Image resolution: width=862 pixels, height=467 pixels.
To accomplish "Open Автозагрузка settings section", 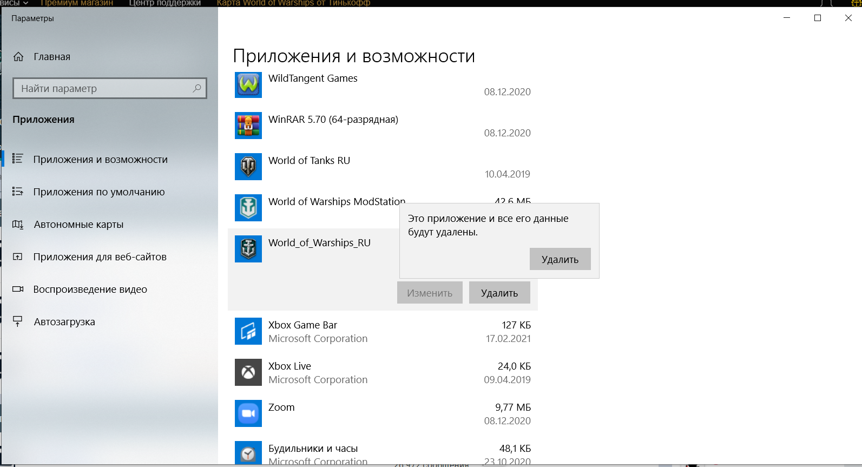I will (x=64, y=322).
